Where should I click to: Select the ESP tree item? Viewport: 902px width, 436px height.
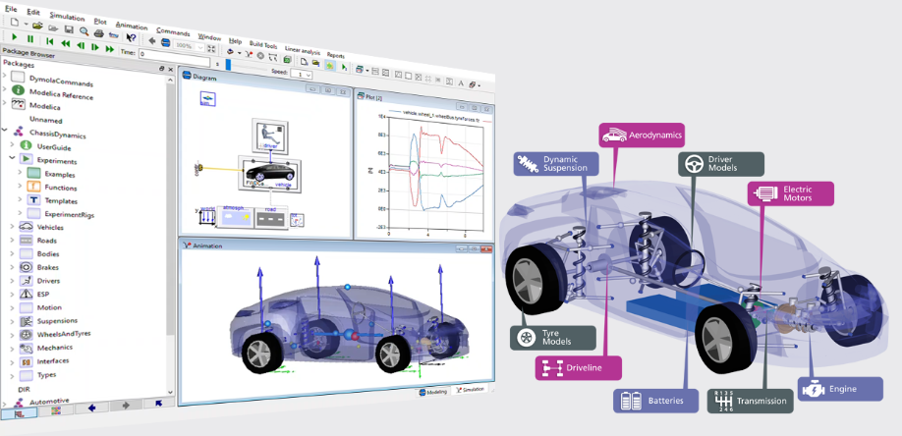pyautogui.click(x=43, y=294)
